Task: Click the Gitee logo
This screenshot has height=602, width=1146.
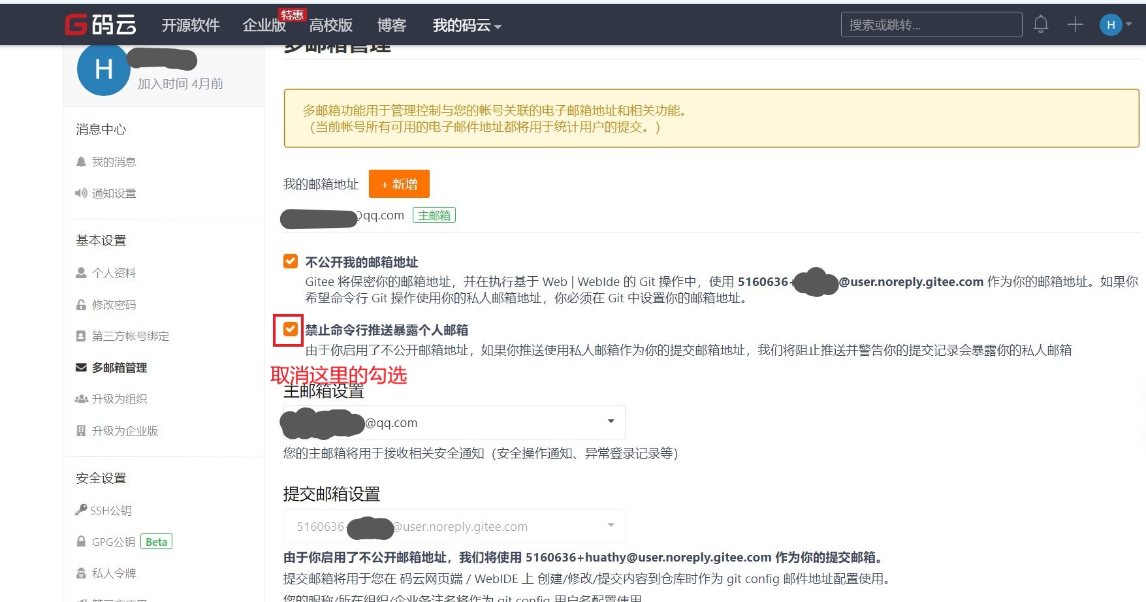Action: (x=101, y=24)
